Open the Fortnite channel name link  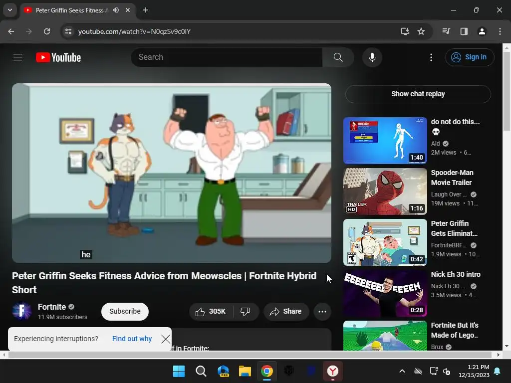click(x=52, y=307)
